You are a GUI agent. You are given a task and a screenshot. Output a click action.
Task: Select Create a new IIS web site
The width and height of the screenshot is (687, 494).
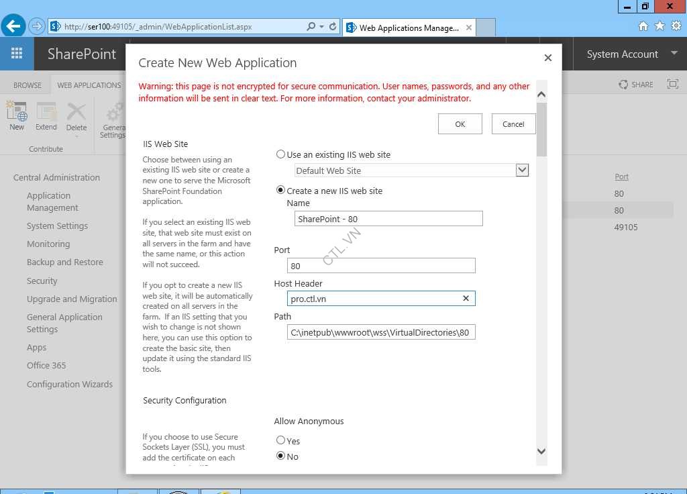[280, 191]
